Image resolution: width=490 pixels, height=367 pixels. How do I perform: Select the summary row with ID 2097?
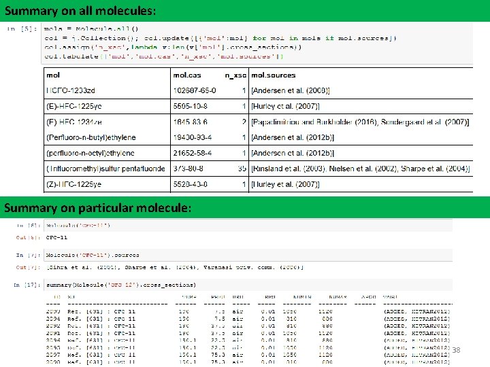[248, 355]
